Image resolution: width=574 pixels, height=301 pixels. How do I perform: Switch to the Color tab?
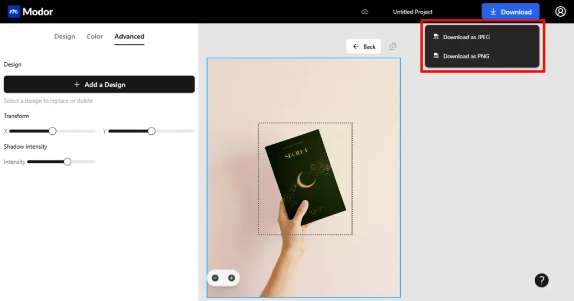pyautogui.click(x=94, y=36)
